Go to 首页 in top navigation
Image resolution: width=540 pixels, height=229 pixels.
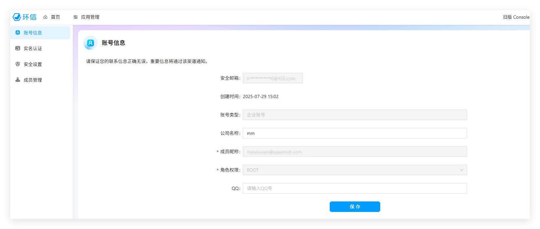click(55, 17)
